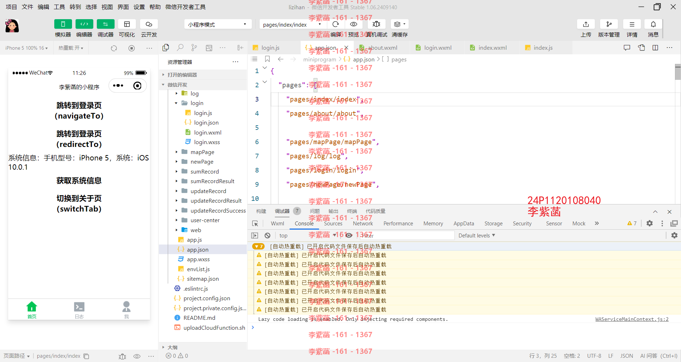Click the preview eye icon
Viewport: 681px width, 362px height.
(x=354, y=24)
